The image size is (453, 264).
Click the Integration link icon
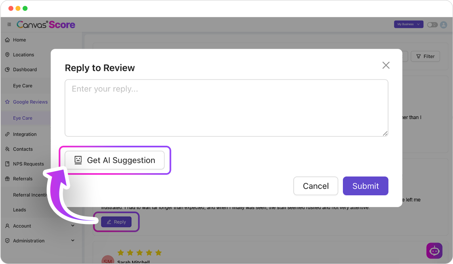pyautogui.click(x=8, y=134)
